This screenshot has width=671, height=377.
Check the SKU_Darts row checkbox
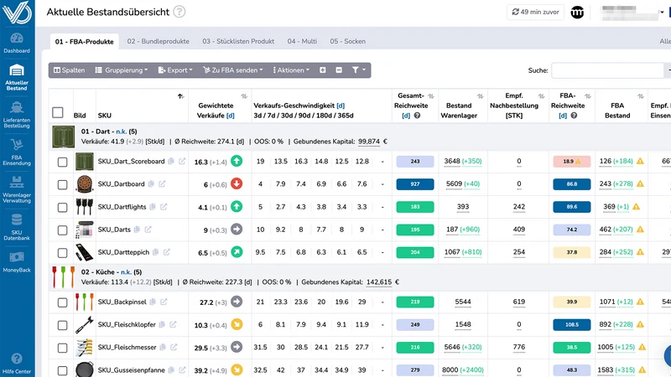[62, 230]
